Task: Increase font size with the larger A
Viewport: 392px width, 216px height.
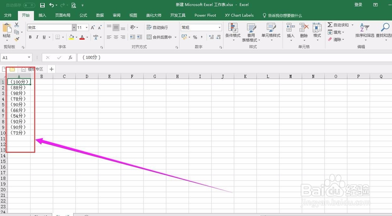Action: 93,27
